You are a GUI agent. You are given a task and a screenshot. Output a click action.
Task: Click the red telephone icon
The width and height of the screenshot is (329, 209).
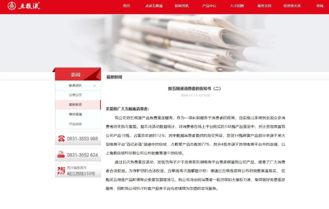pyautogui.click(x=61, y=138)
